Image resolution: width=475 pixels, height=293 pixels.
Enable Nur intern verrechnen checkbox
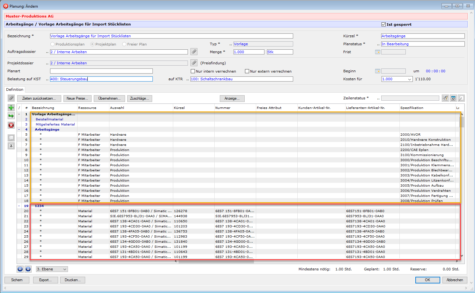pyautogui.click(x=193, y=71)
